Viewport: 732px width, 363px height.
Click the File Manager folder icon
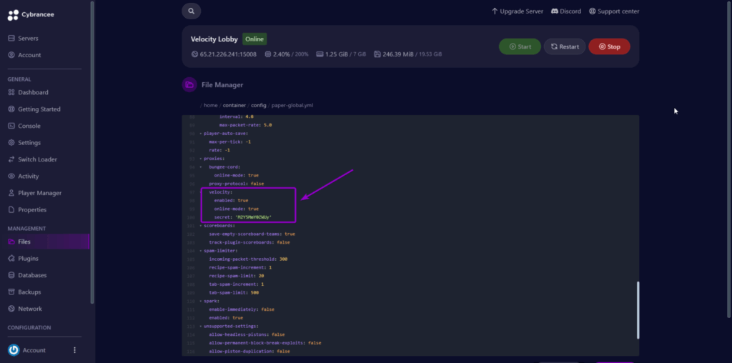pos(189,85)
